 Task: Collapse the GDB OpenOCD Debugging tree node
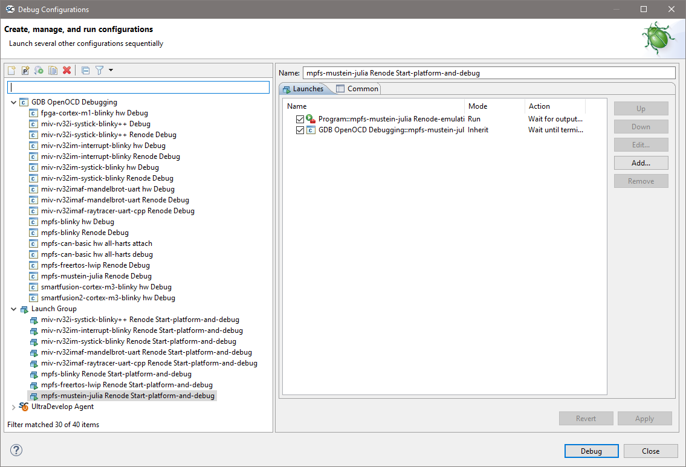coord(13,102)
